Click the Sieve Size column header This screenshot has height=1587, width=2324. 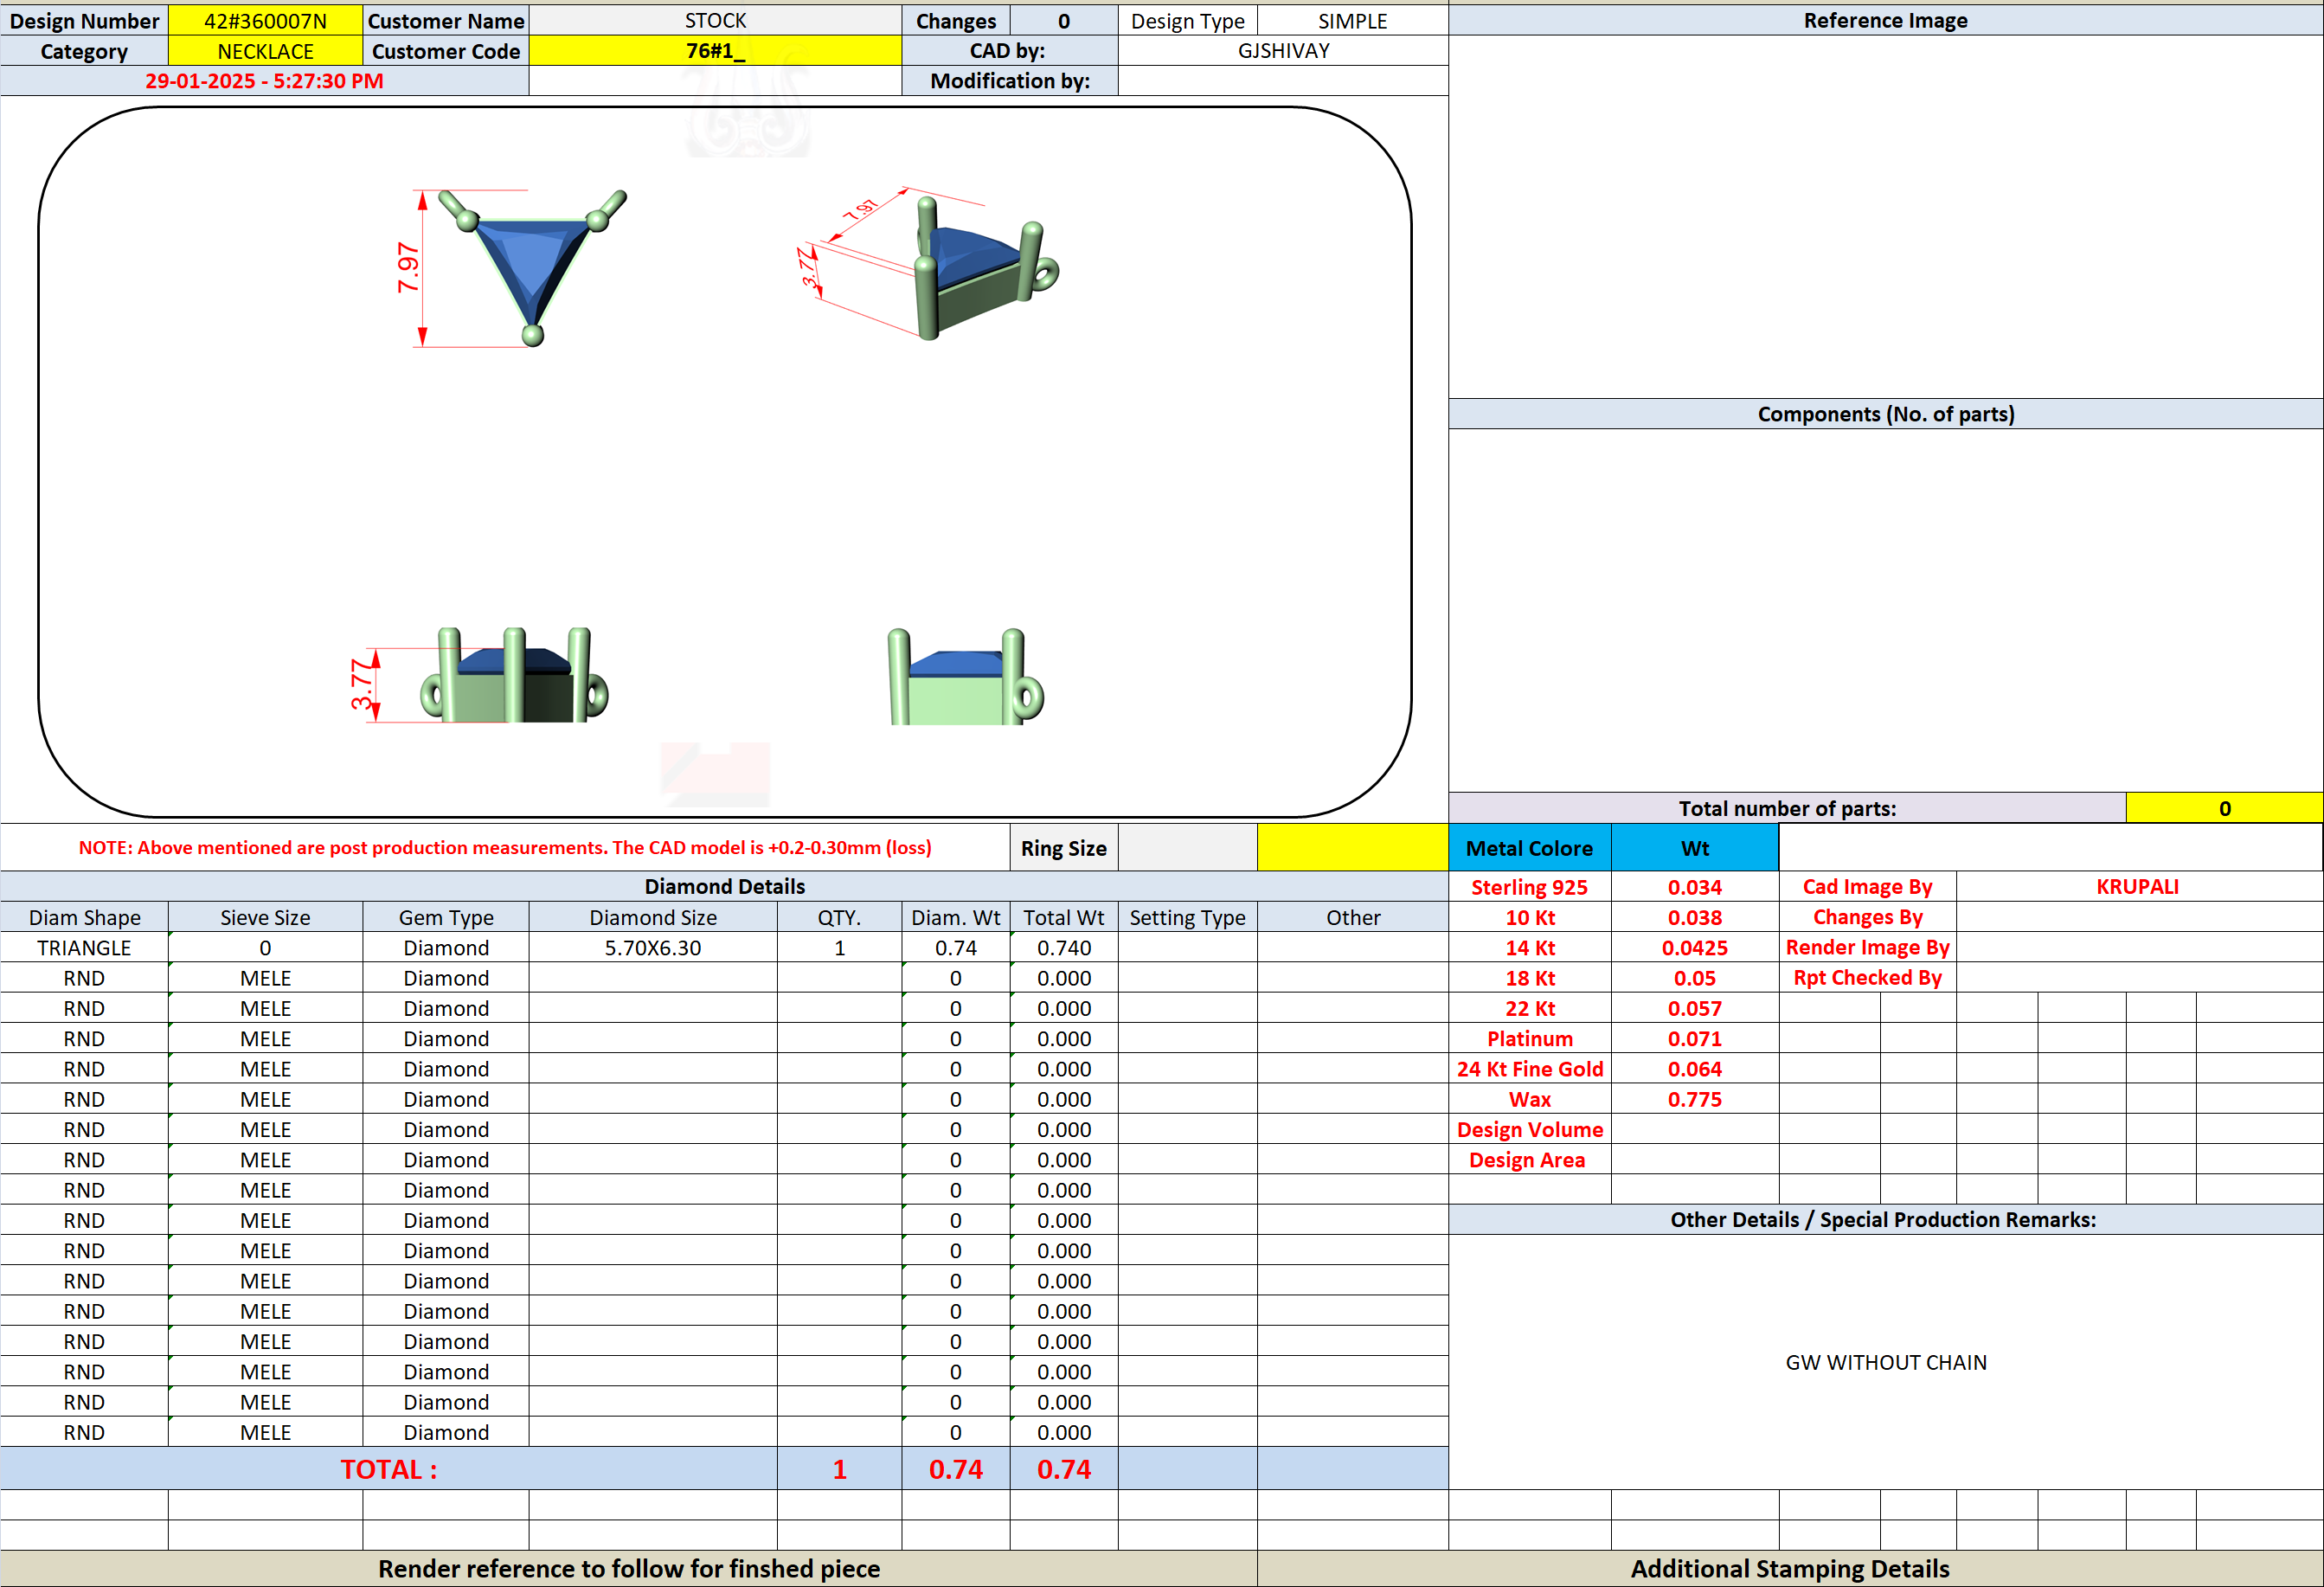(x=265, y=917)
